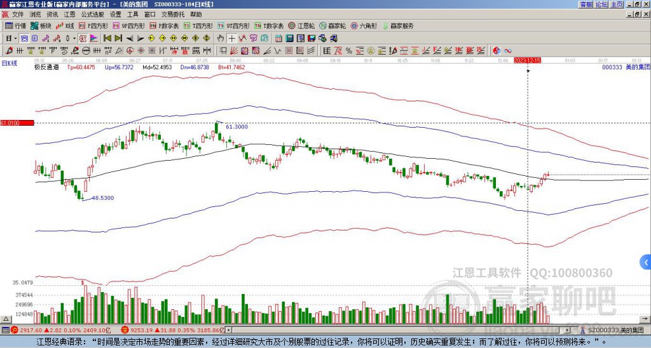The image size is (651, 348).
Task: Open the 行情 market quotes view
Action: [15, 26]
